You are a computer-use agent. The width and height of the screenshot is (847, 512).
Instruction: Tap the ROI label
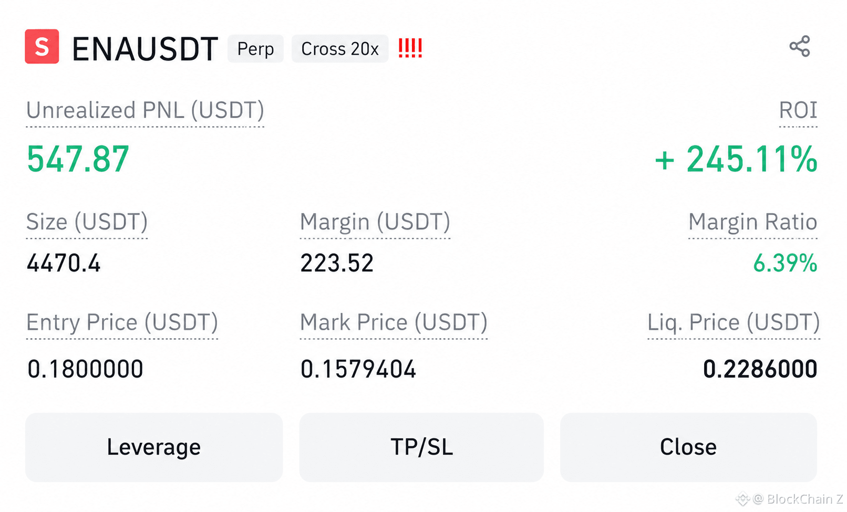click(798, 110)
